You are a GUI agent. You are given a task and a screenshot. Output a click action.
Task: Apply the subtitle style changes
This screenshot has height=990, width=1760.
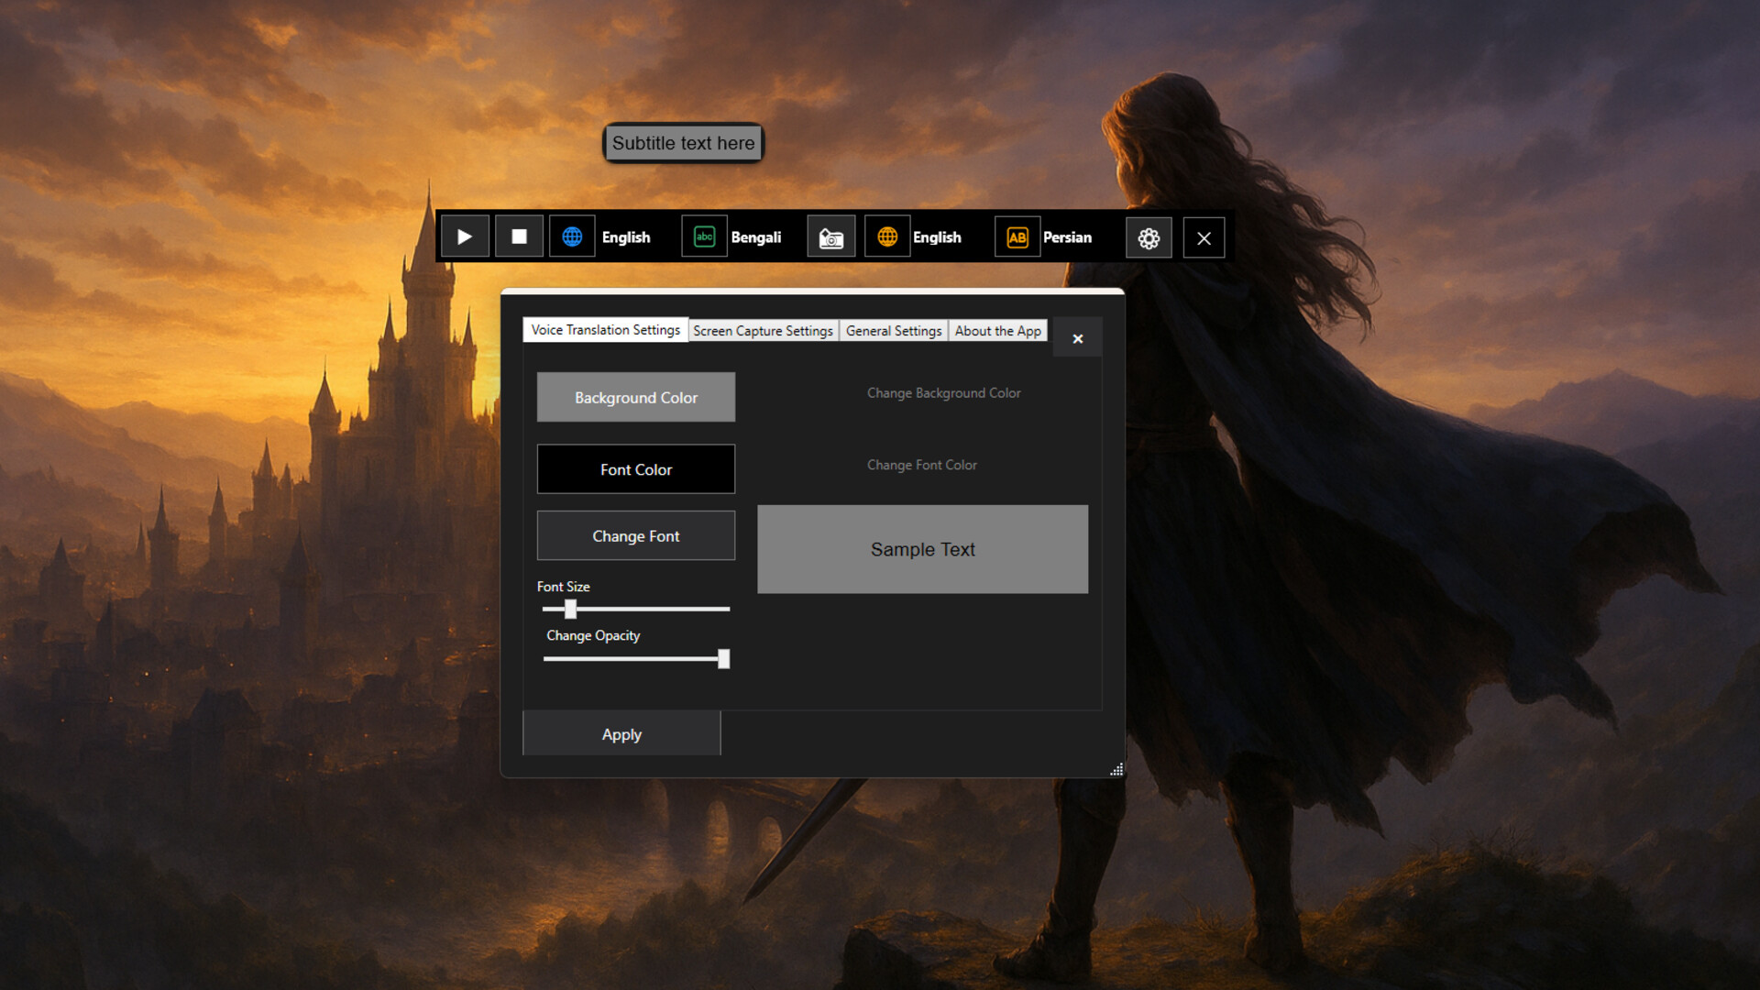[621, 733]
